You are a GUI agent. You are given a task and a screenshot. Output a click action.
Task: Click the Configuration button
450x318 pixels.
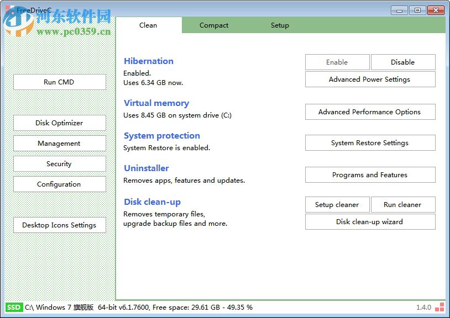click(59, 184)
